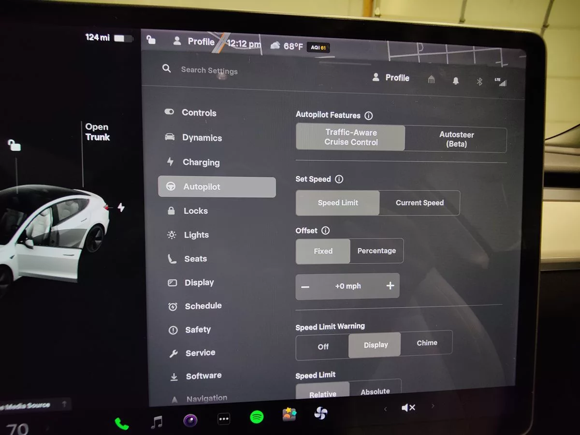Tap the Bluetooth status icon
This screenshot has width=580, height=435.
coord(479,81)
